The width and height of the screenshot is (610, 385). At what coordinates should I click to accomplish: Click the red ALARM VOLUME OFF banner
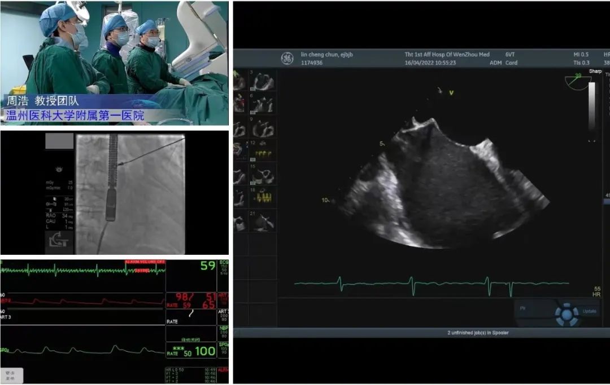pyautogui.click(x=145, y=263)
